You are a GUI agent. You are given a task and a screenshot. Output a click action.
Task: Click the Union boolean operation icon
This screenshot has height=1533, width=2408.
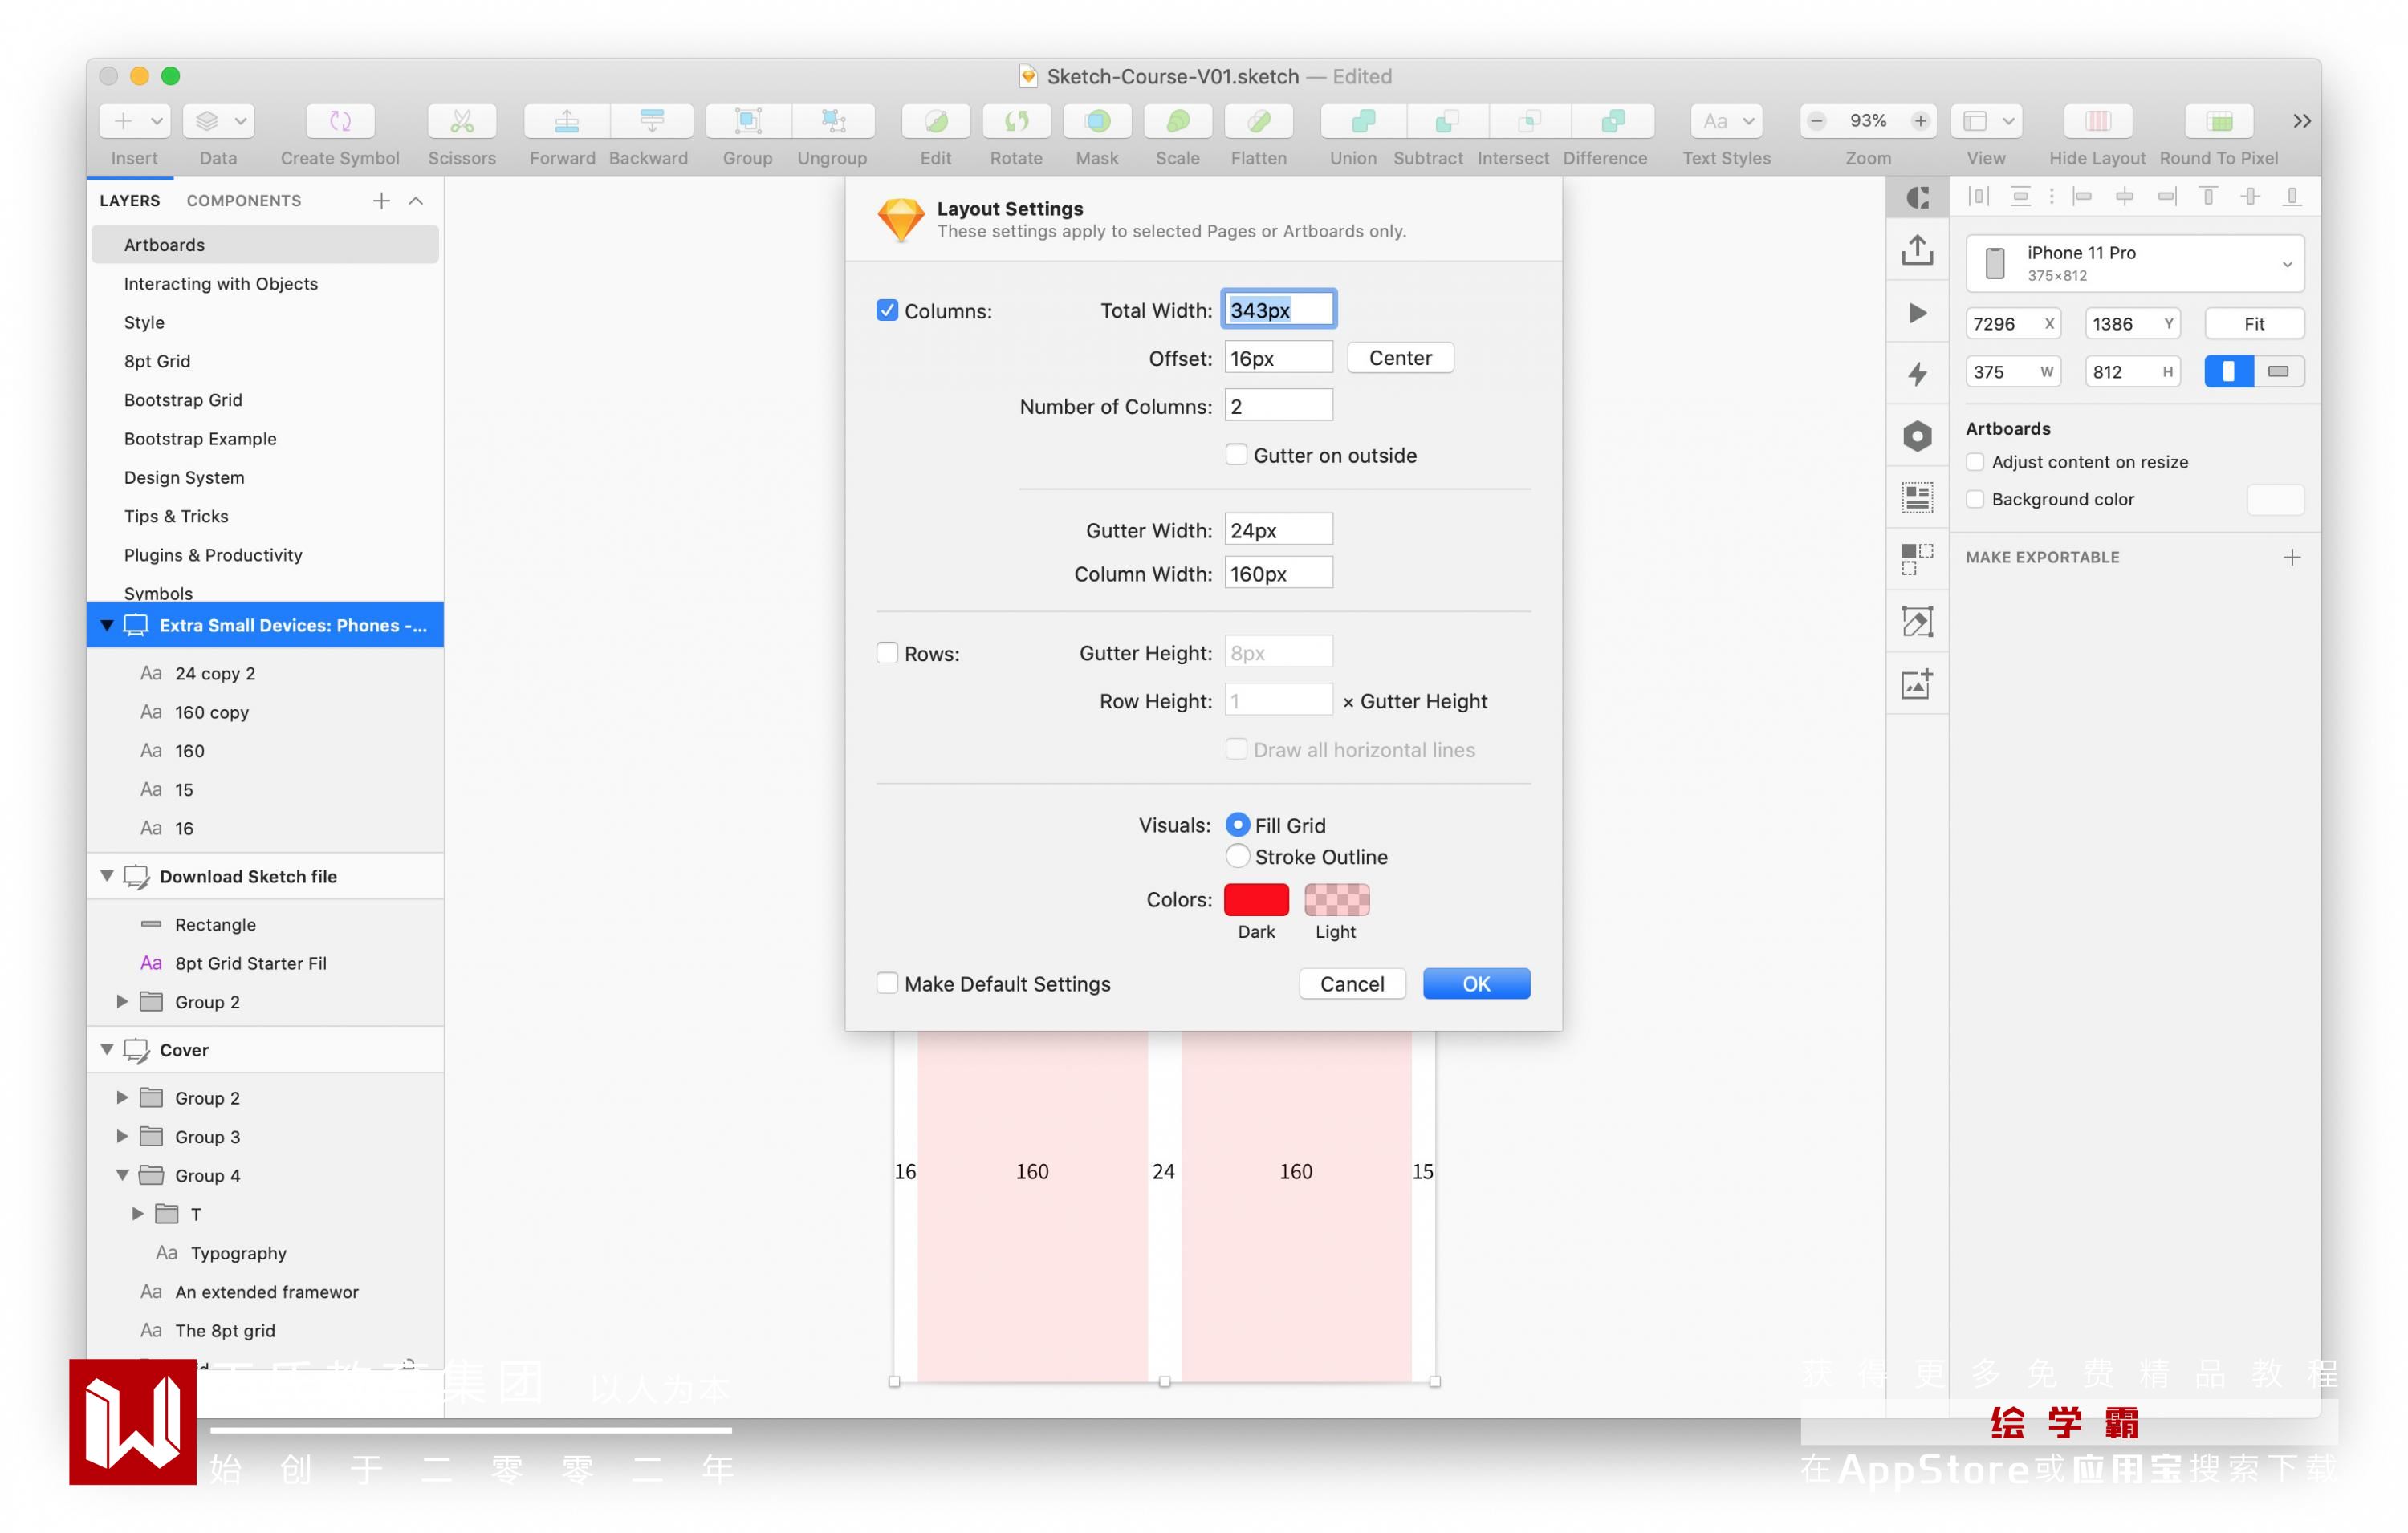pos(1362,121)
